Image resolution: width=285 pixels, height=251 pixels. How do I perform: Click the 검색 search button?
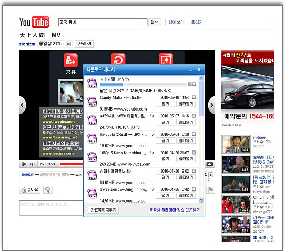click(x=155, y=22)
